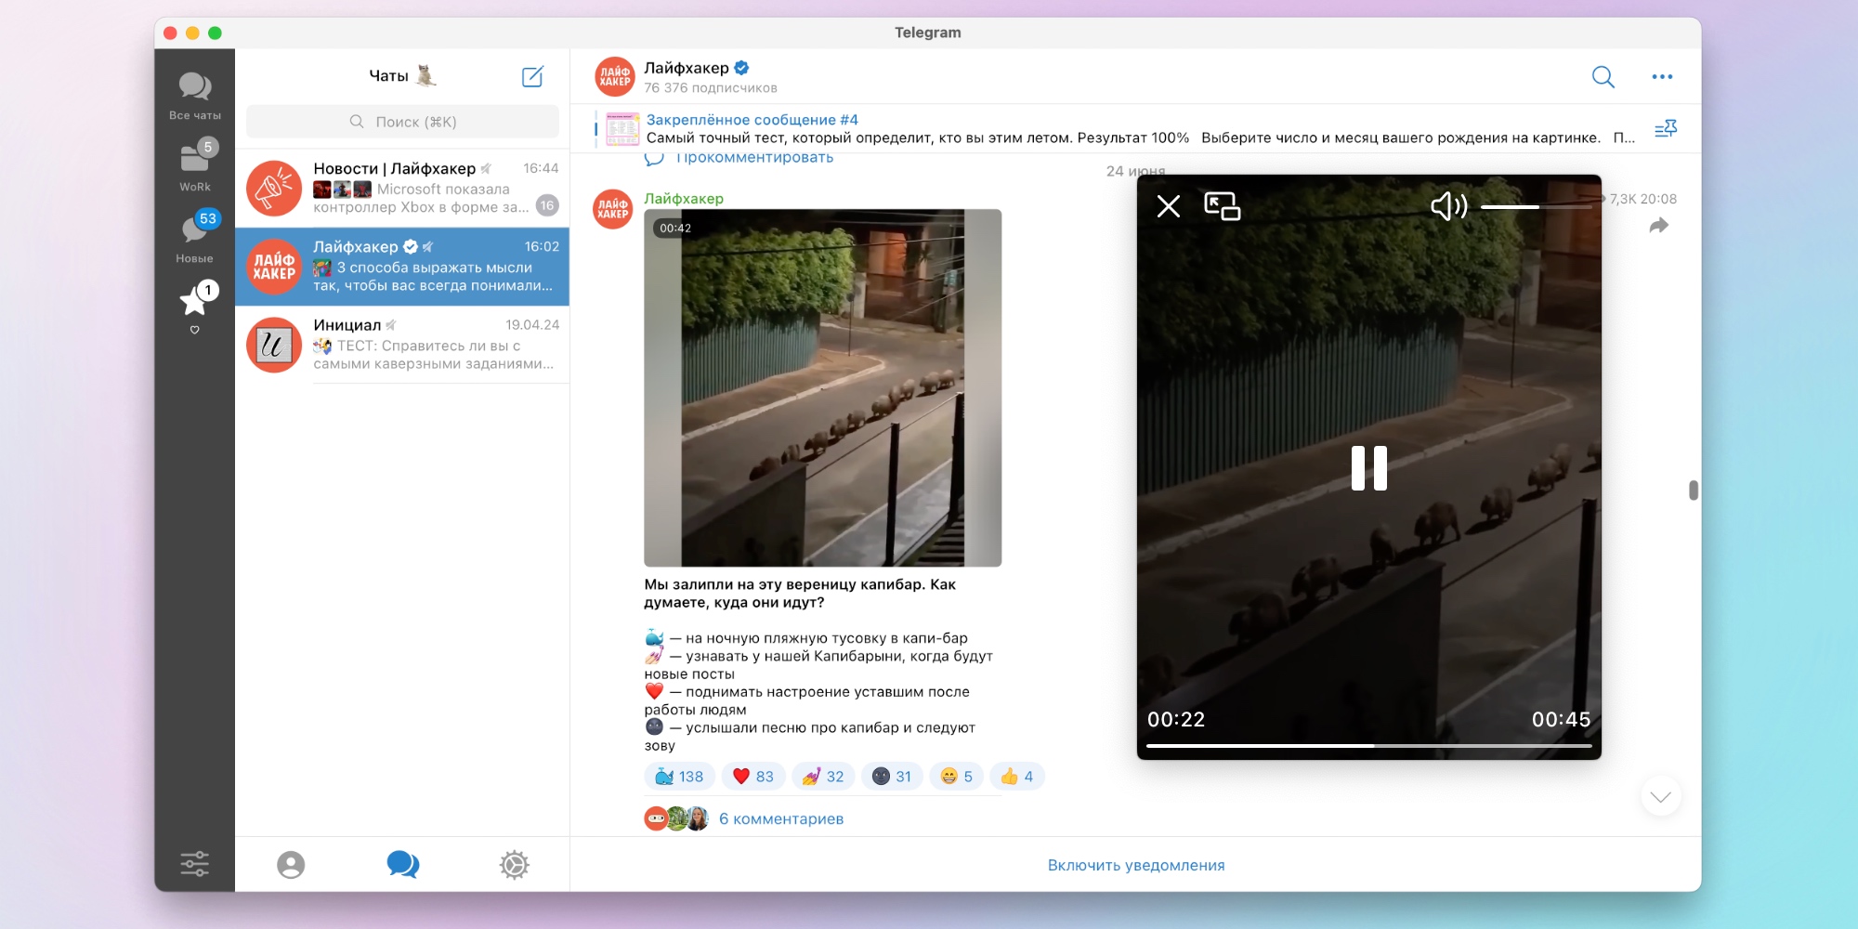Click the Лайфхакер sender name above video
1858x929 pixels.
[684, 199]
